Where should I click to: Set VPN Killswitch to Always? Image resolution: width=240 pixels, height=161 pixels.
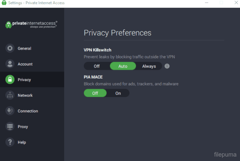tap(149, 66)
